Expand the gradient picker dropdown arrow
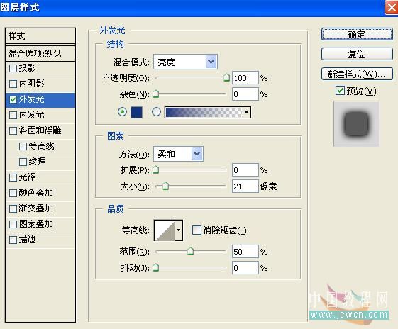 click(x=247, y=112)
